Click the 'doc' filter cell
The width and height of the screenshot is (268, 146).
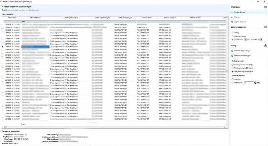point(36,22)
